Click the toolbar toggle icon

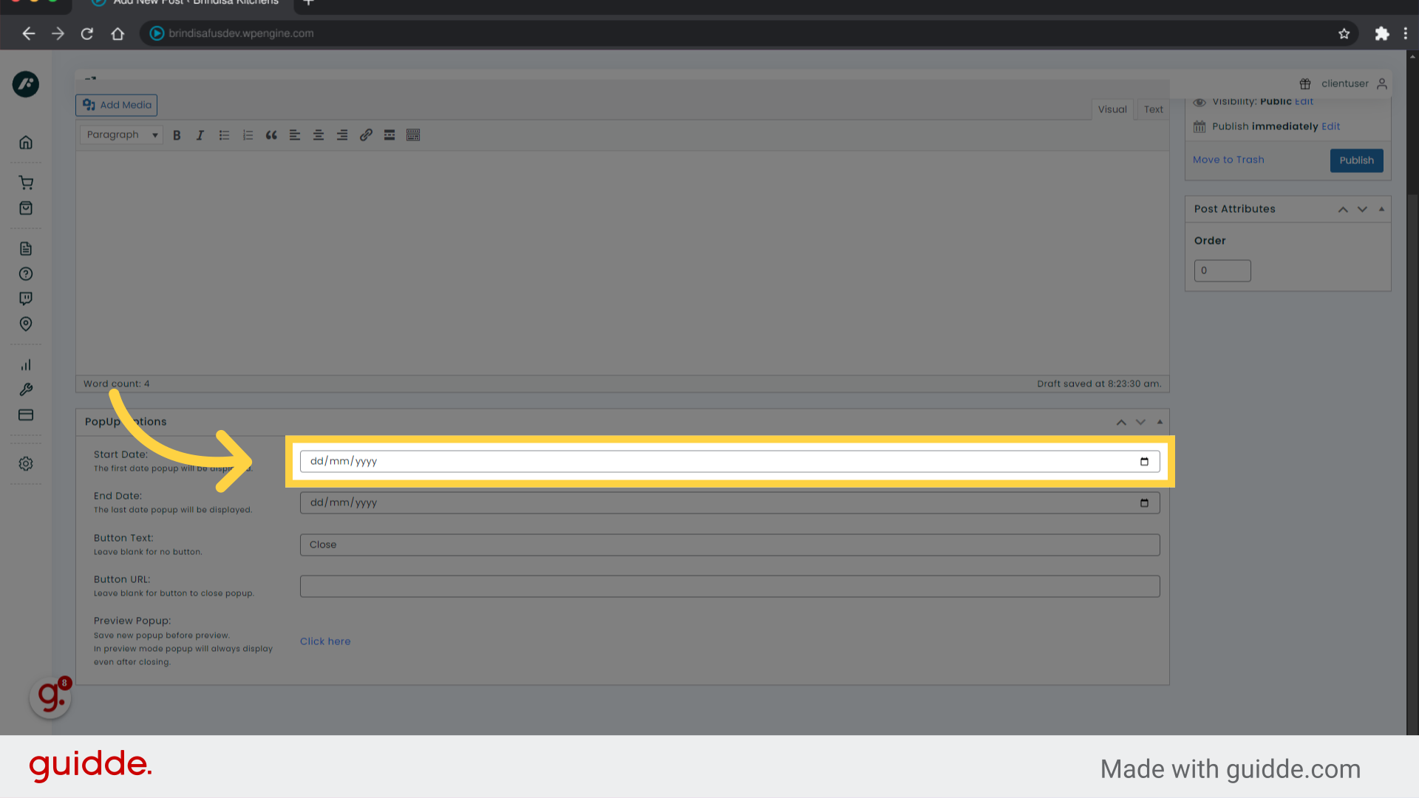tap(413, 135)
